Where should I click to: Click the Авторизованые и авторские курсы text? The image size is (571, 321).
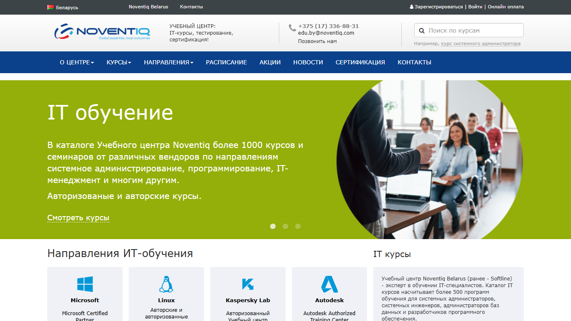(124, 196)
